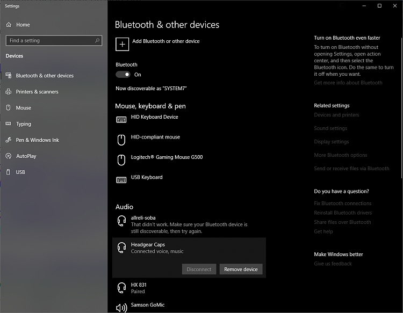This screenshot has width=403, height=313.
Task: Click the Logitech Gaming Mouse G500 icon
Action: 121,160
